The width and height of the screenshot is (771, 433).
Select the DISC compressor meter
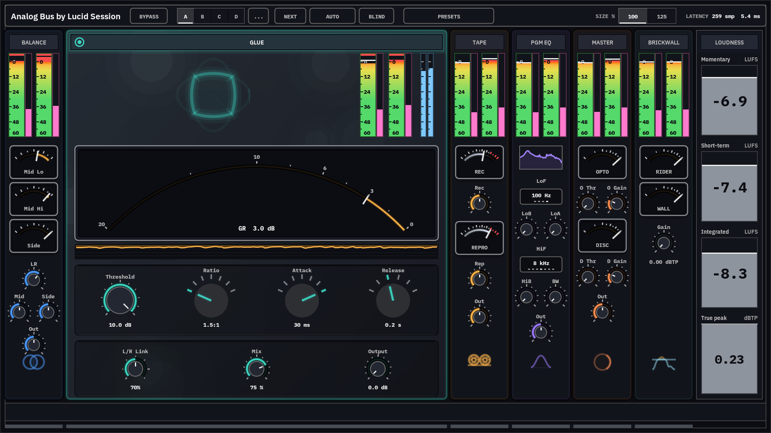(602, 235)
